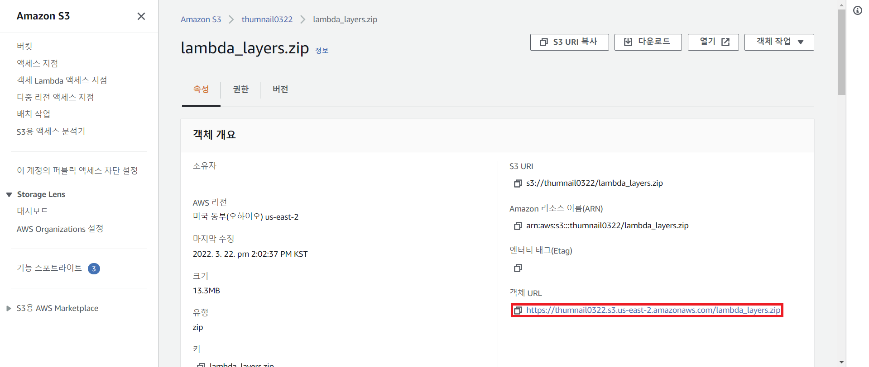Switch to the 권한 tab
This screenshot has width=869, height=367.
coord(240,89)
